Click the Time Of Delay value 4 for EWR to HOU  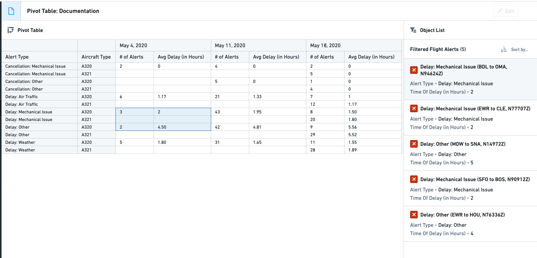pyautogui.click(x=472, y=233)
